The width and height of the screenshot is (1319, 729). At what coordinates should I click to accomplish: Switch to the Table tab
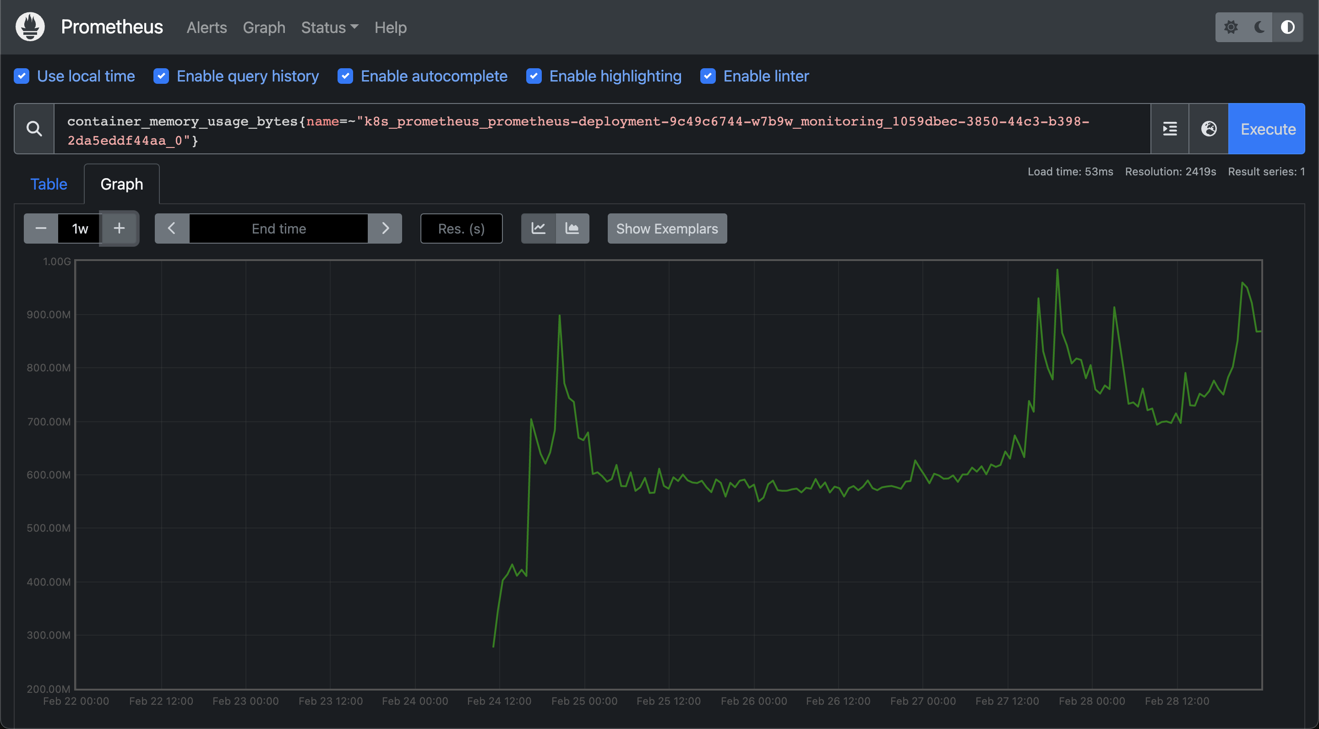coord(48,184)
